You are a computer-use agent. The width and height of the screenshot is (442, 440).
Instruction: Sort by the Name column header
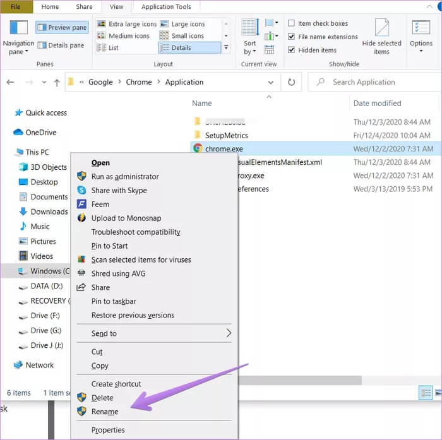tap(202, 103)
